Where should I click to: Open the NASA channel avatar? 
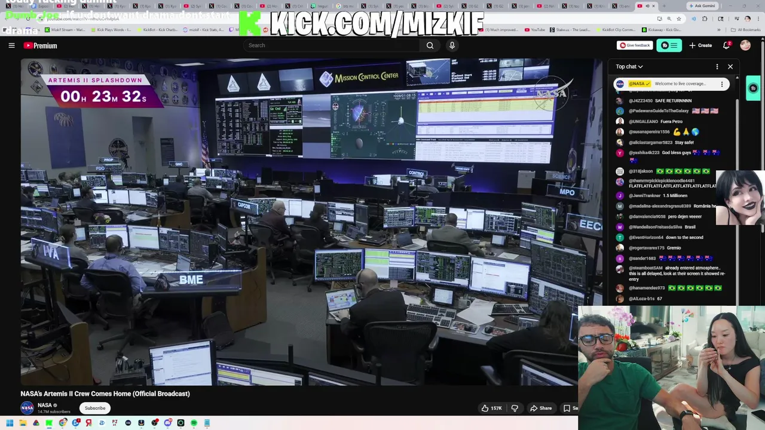point(27,408)
